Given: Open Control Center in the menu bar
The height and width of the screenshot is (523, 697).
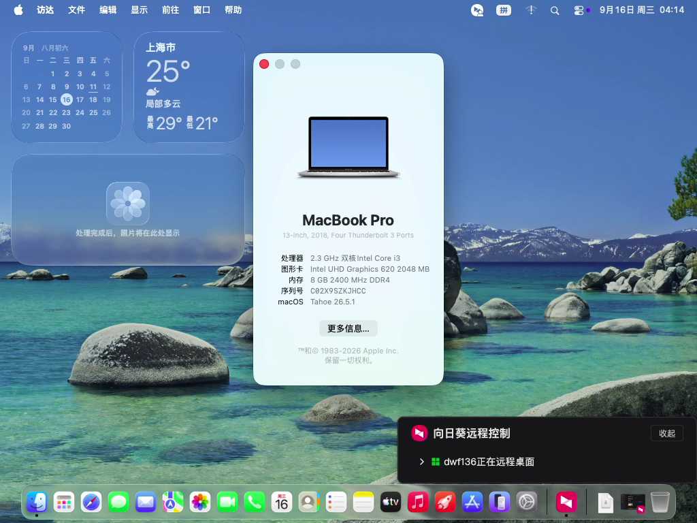Looking at the screenshot, I should click(x=579, y=10).
